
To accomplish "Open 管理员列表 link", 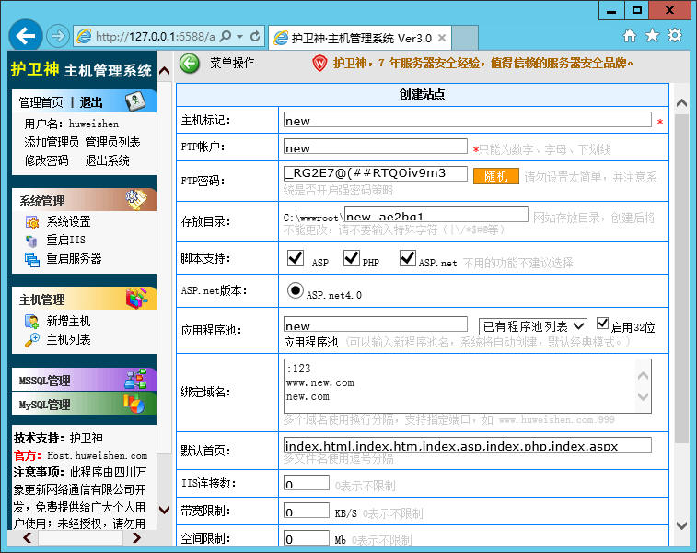I will coord(113,142).
